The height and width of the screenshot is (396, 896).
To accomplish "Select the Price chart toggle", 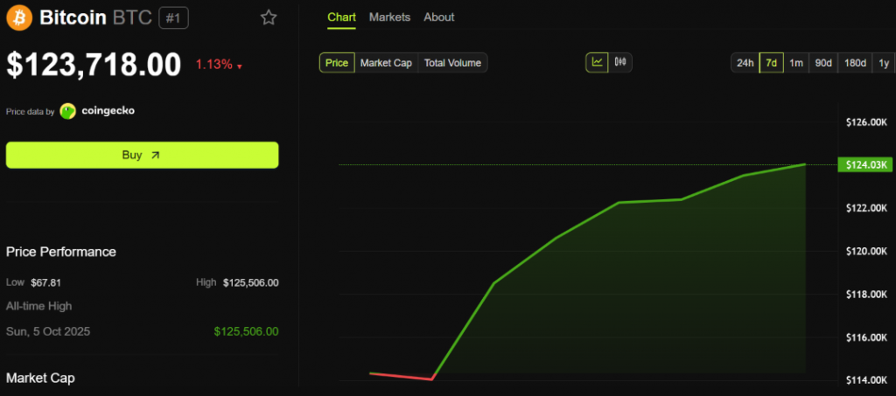I will (337, 63).
